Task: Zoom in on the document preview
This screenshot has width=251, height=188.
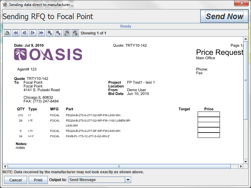Action: [x=50, y=33]
